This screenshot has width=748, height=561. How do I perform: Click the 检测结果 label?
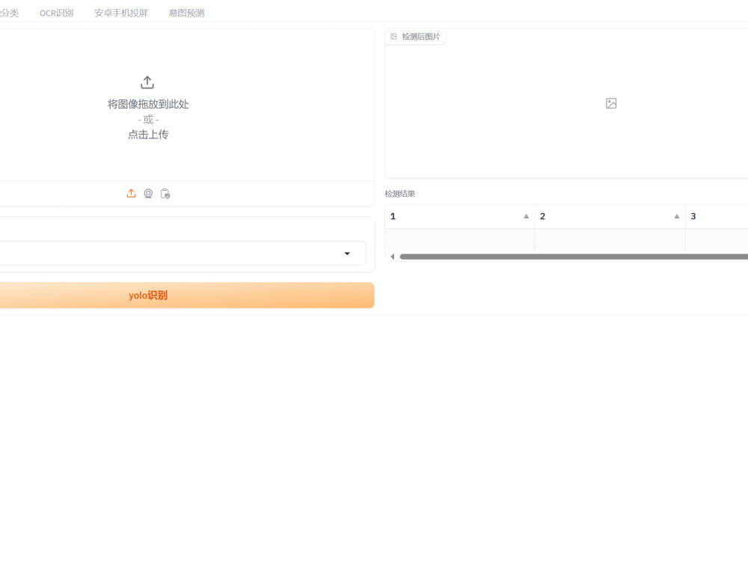point(399,194)
